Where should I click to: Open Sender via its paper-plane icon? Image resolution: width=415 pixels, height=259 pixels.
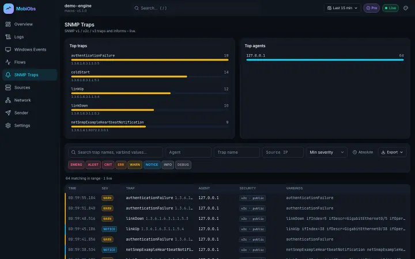click(8, 113)
